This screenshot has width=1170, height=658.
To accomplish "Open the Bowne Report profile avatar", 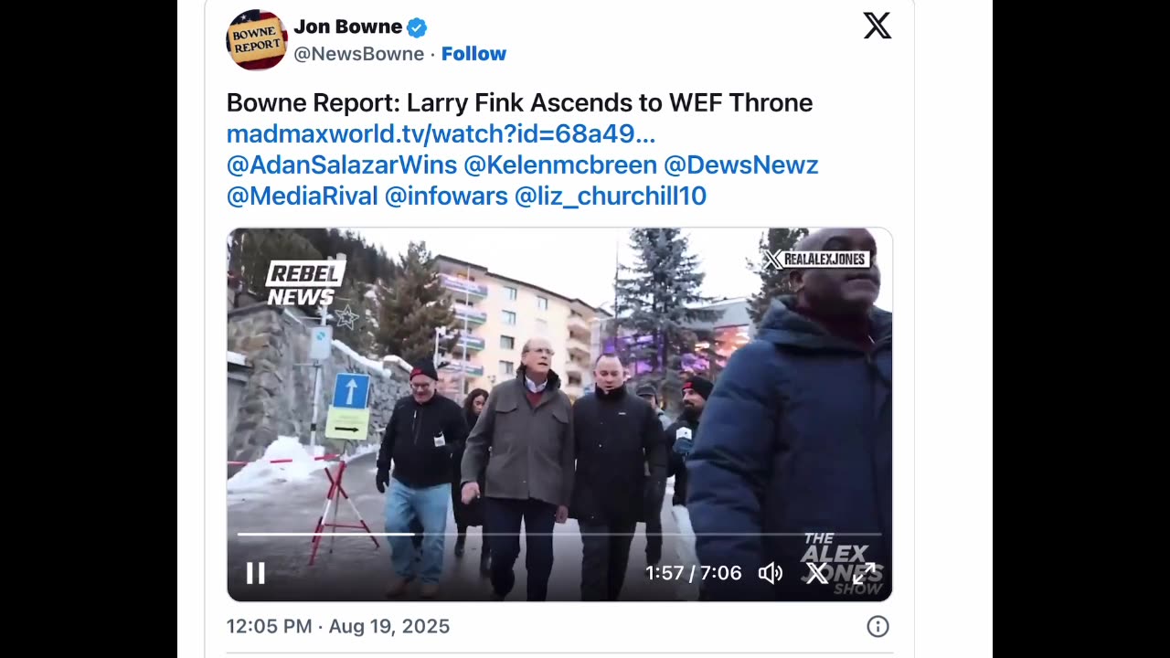I will (x=257, y=39).
